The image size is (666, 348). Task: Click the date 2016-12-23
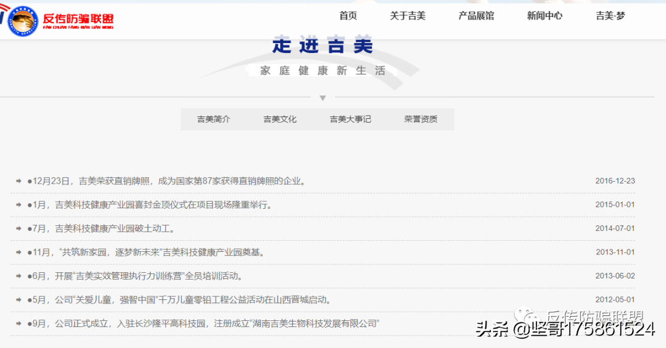tap(615, 181)
